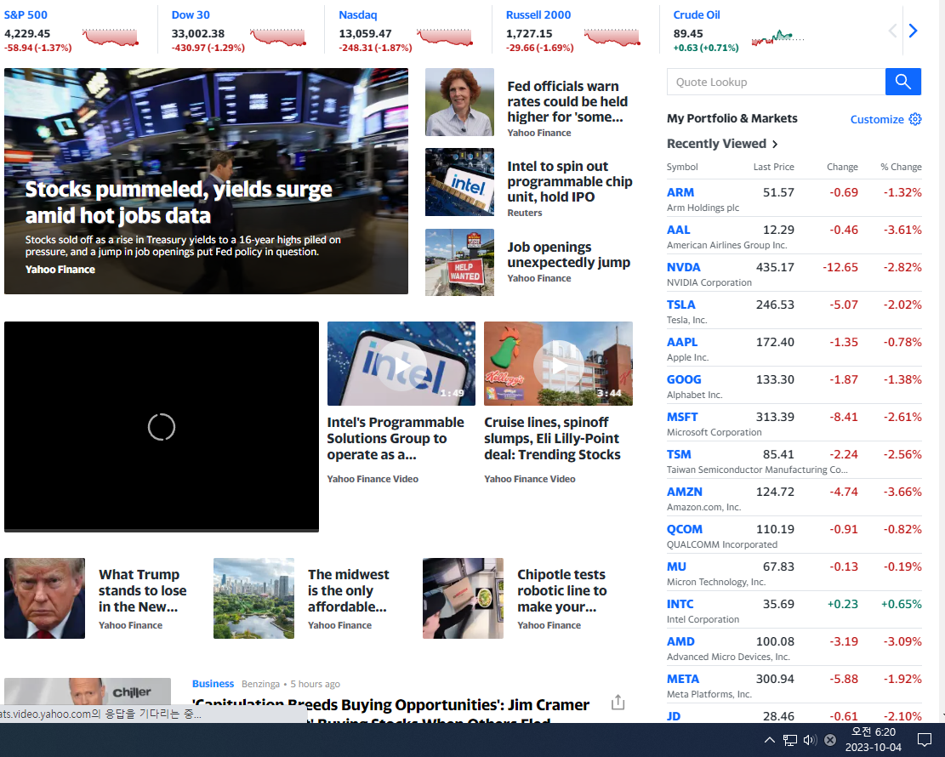Click INTC's +0.65% change value
The image size is (945, 757).
point(901,603)
